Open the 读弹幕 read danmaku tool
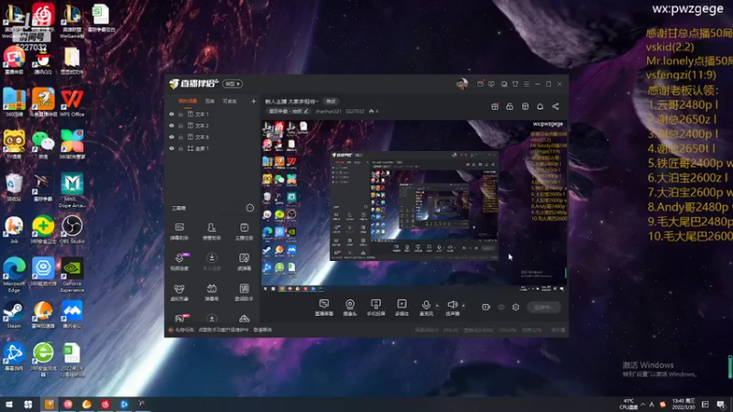 (244, 262)
